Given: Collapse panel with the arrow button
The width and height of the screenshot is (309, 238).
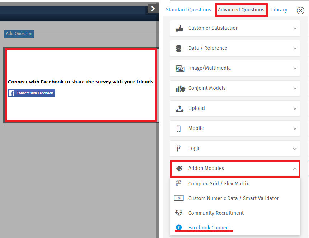Looking at the screenshot, I should click(x=153, y=9).
